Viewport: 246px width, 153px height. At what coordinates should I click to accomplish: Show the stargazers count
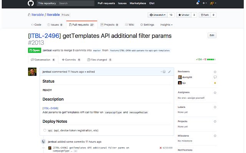pos(194,15)
